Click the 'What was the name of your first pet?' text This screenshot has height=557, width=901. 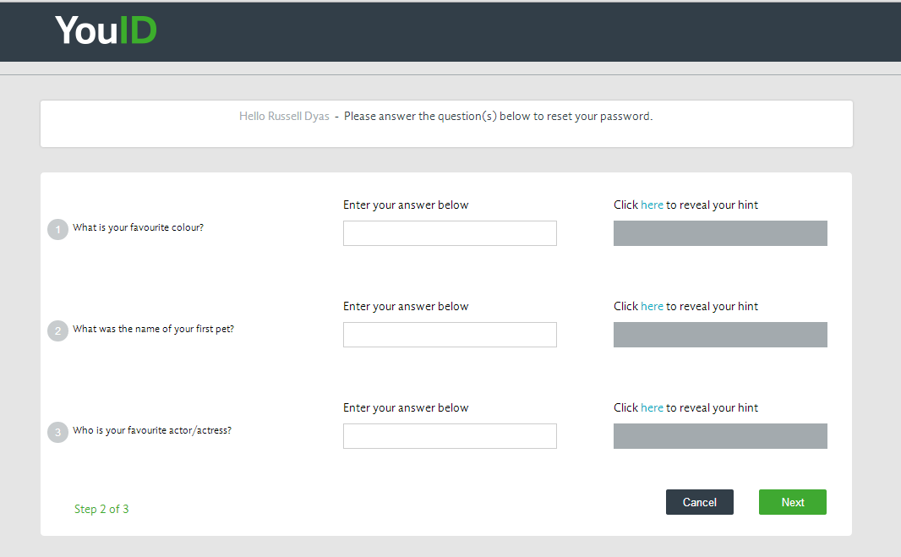tap(153, 329)
